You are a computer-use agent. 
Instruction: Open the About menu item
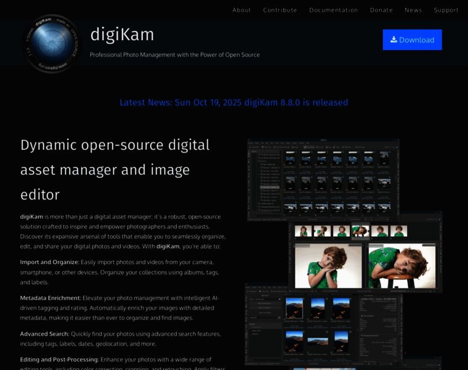coord(241,10)
